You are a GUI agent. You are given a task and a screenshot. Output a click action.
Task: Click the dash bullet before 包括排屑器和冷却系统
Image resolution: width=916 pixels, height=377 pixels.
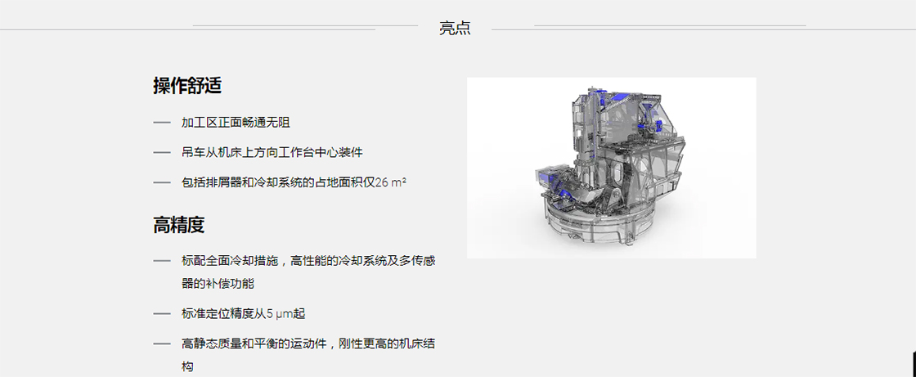click(x=162, y=182)
